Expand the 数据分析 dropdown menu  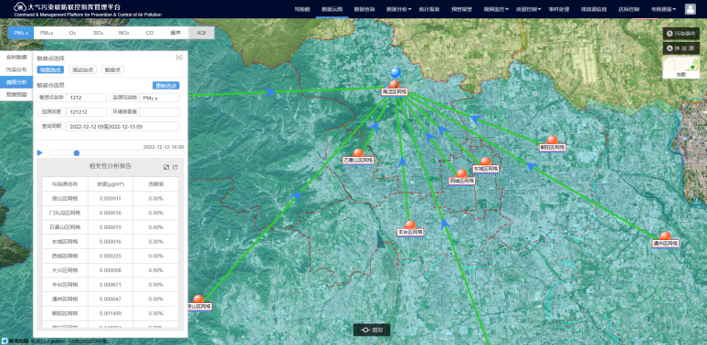398,9
